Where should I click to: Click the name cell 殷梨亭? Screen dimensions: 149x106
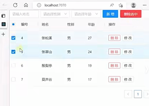47,66
